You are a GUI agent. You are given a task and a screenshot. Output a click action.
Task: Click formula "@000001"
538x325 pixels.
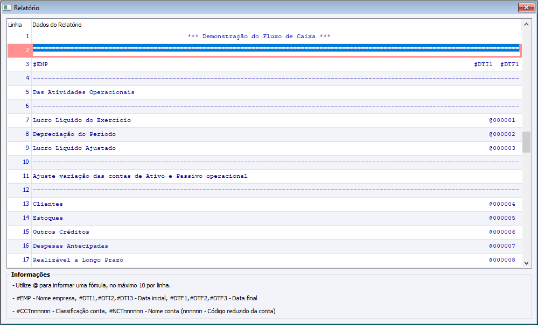coord(502,120)
